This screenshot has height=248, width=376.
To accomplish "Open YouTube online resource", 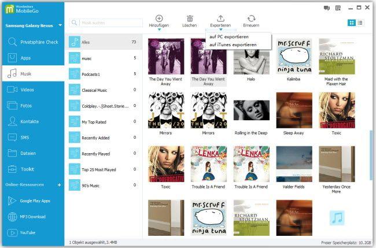I will point(33,232).
